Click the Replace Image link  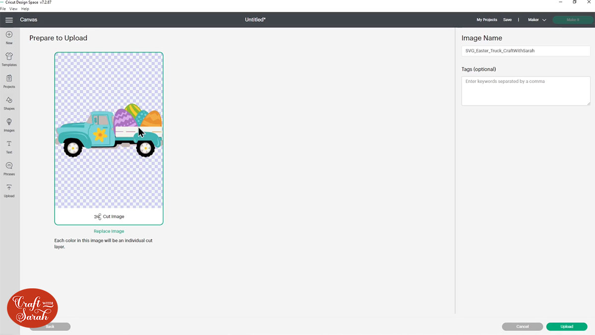point(109,231)
